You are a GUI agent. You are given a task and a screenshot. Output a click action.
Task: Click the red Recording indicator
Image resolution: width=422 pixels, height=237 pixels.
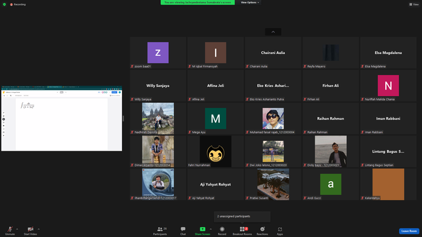[x=18, y=5]
